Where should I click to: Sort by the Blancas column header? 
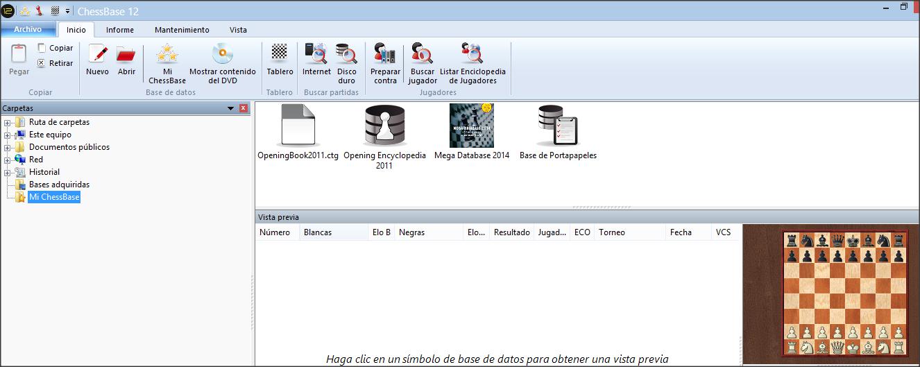(x=334, y=232)
